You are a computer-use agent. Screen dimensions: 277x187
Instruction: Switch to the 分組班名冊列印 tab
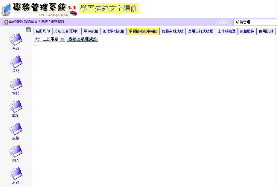pyautogui.click(x=67, y=31)
